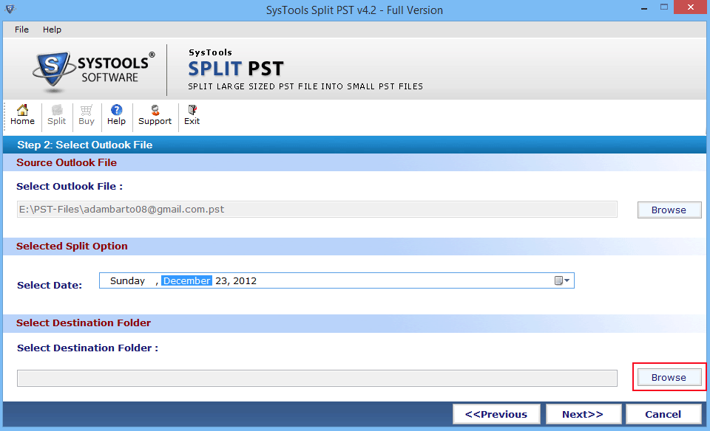Open the Help menu
The width and height of the screenshot is (710, 431).
[x=52, y=30]
